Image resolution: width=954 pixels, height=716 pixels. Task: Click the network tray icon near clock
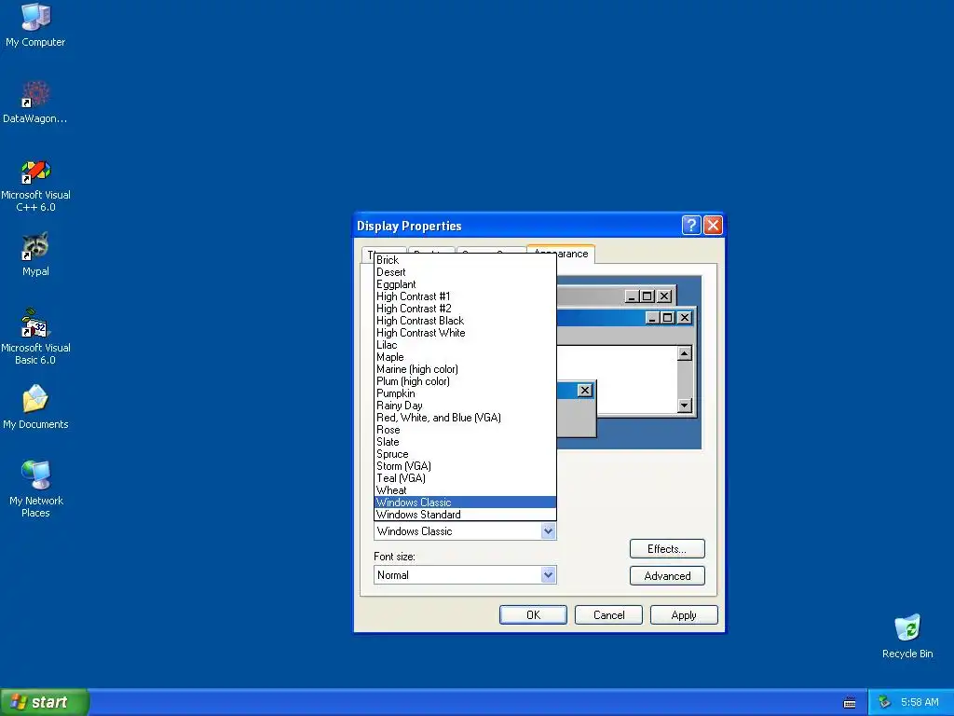coord(884,702)
